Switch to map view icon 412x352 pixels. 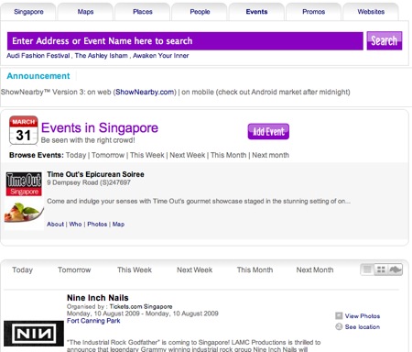tap(395, 269)
